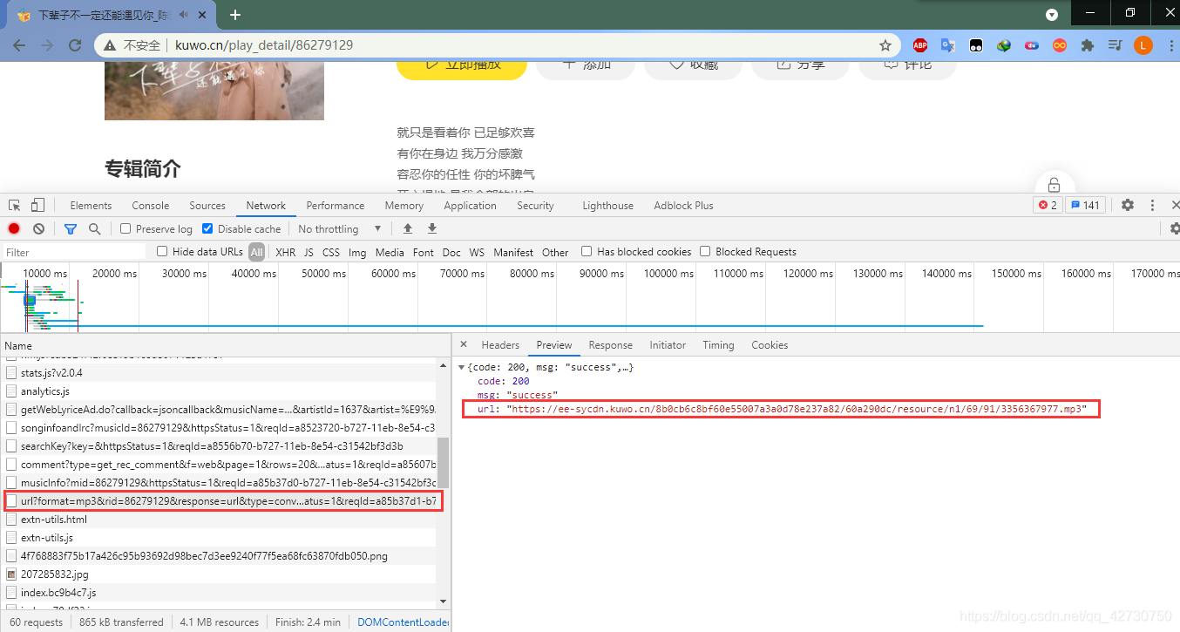Screen dimensions: 1180x632
Task: Toggle the network filter funnel icon
Action: click(x=71, y=228)
